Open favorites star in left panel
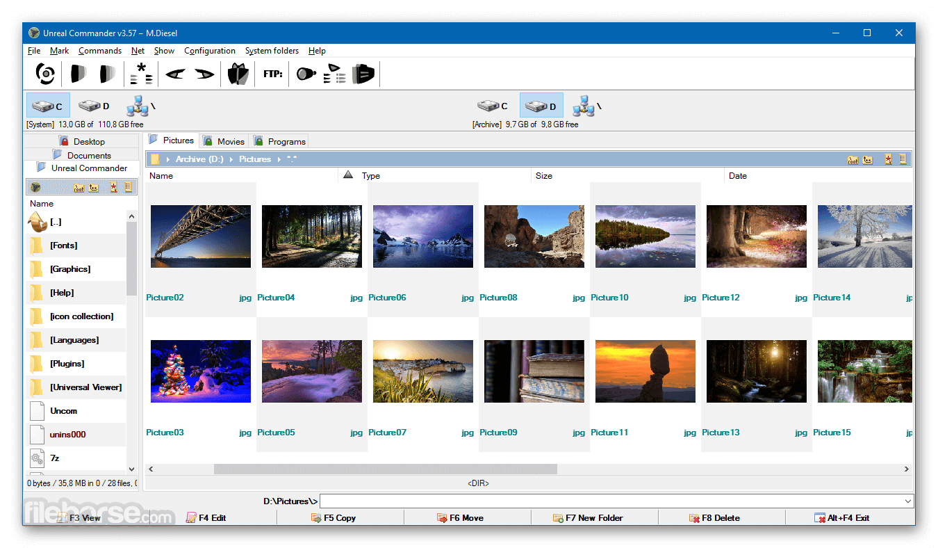This screenshot has height=548, width=938. 113,187
